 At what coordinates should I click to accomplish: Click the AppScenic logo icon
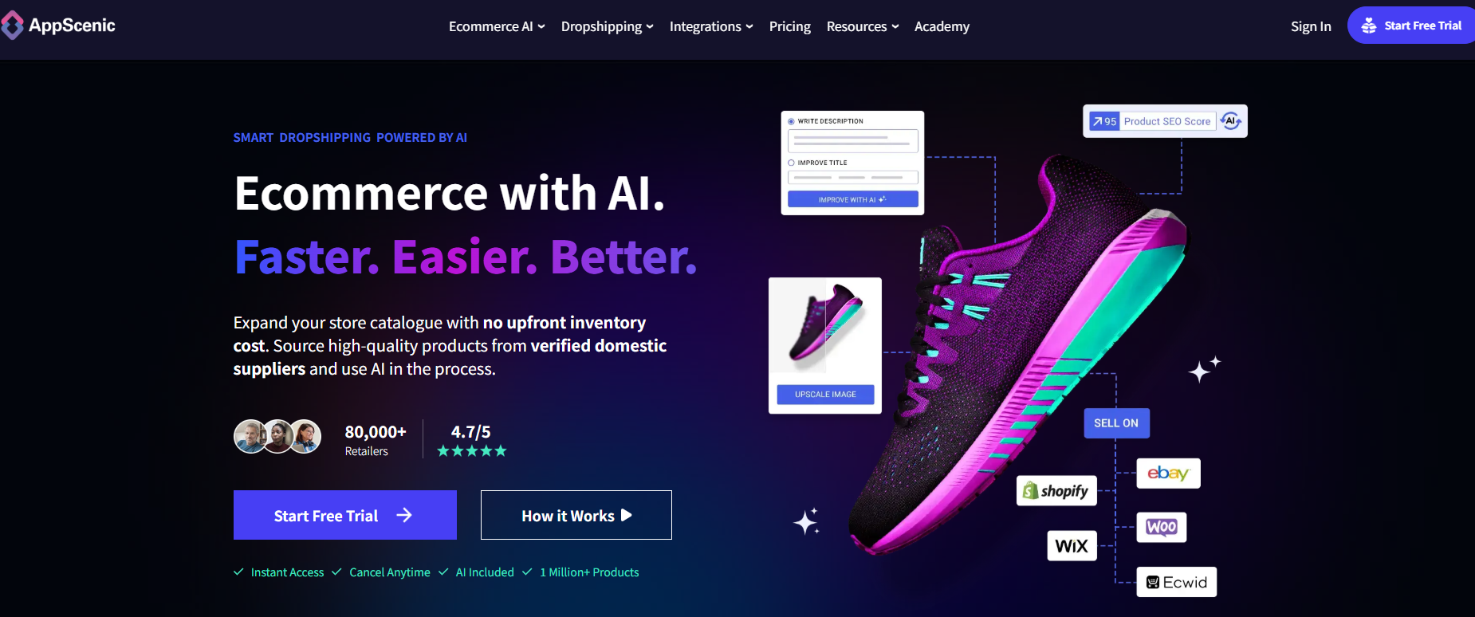coord(12,26)
